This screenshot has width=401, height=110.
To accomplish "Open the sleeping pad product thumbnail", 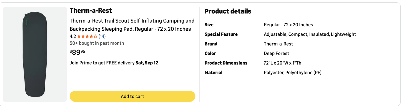I will pos(35,54).
